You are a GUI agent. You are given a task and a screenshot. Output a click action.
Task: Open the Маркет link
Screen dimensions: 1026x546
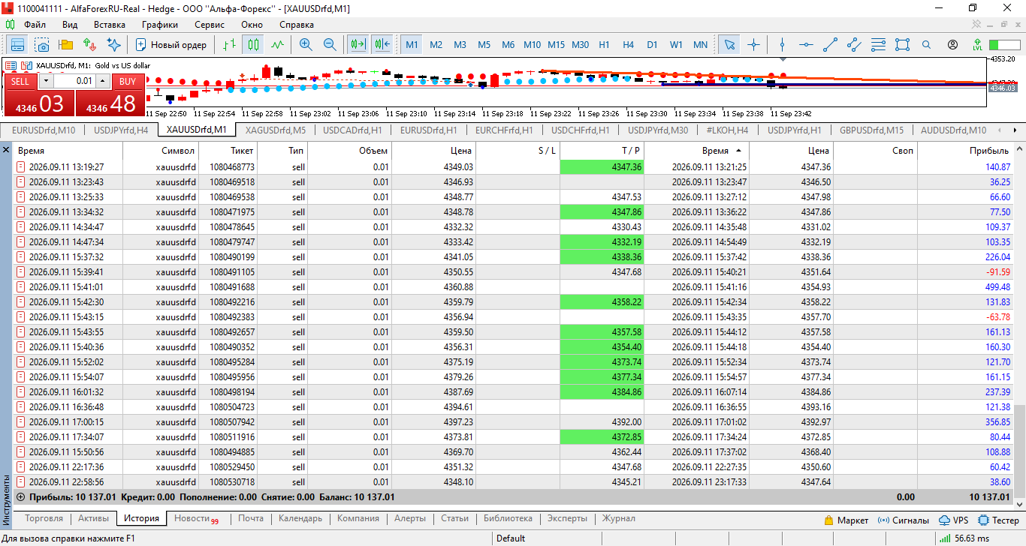(846, 520)
